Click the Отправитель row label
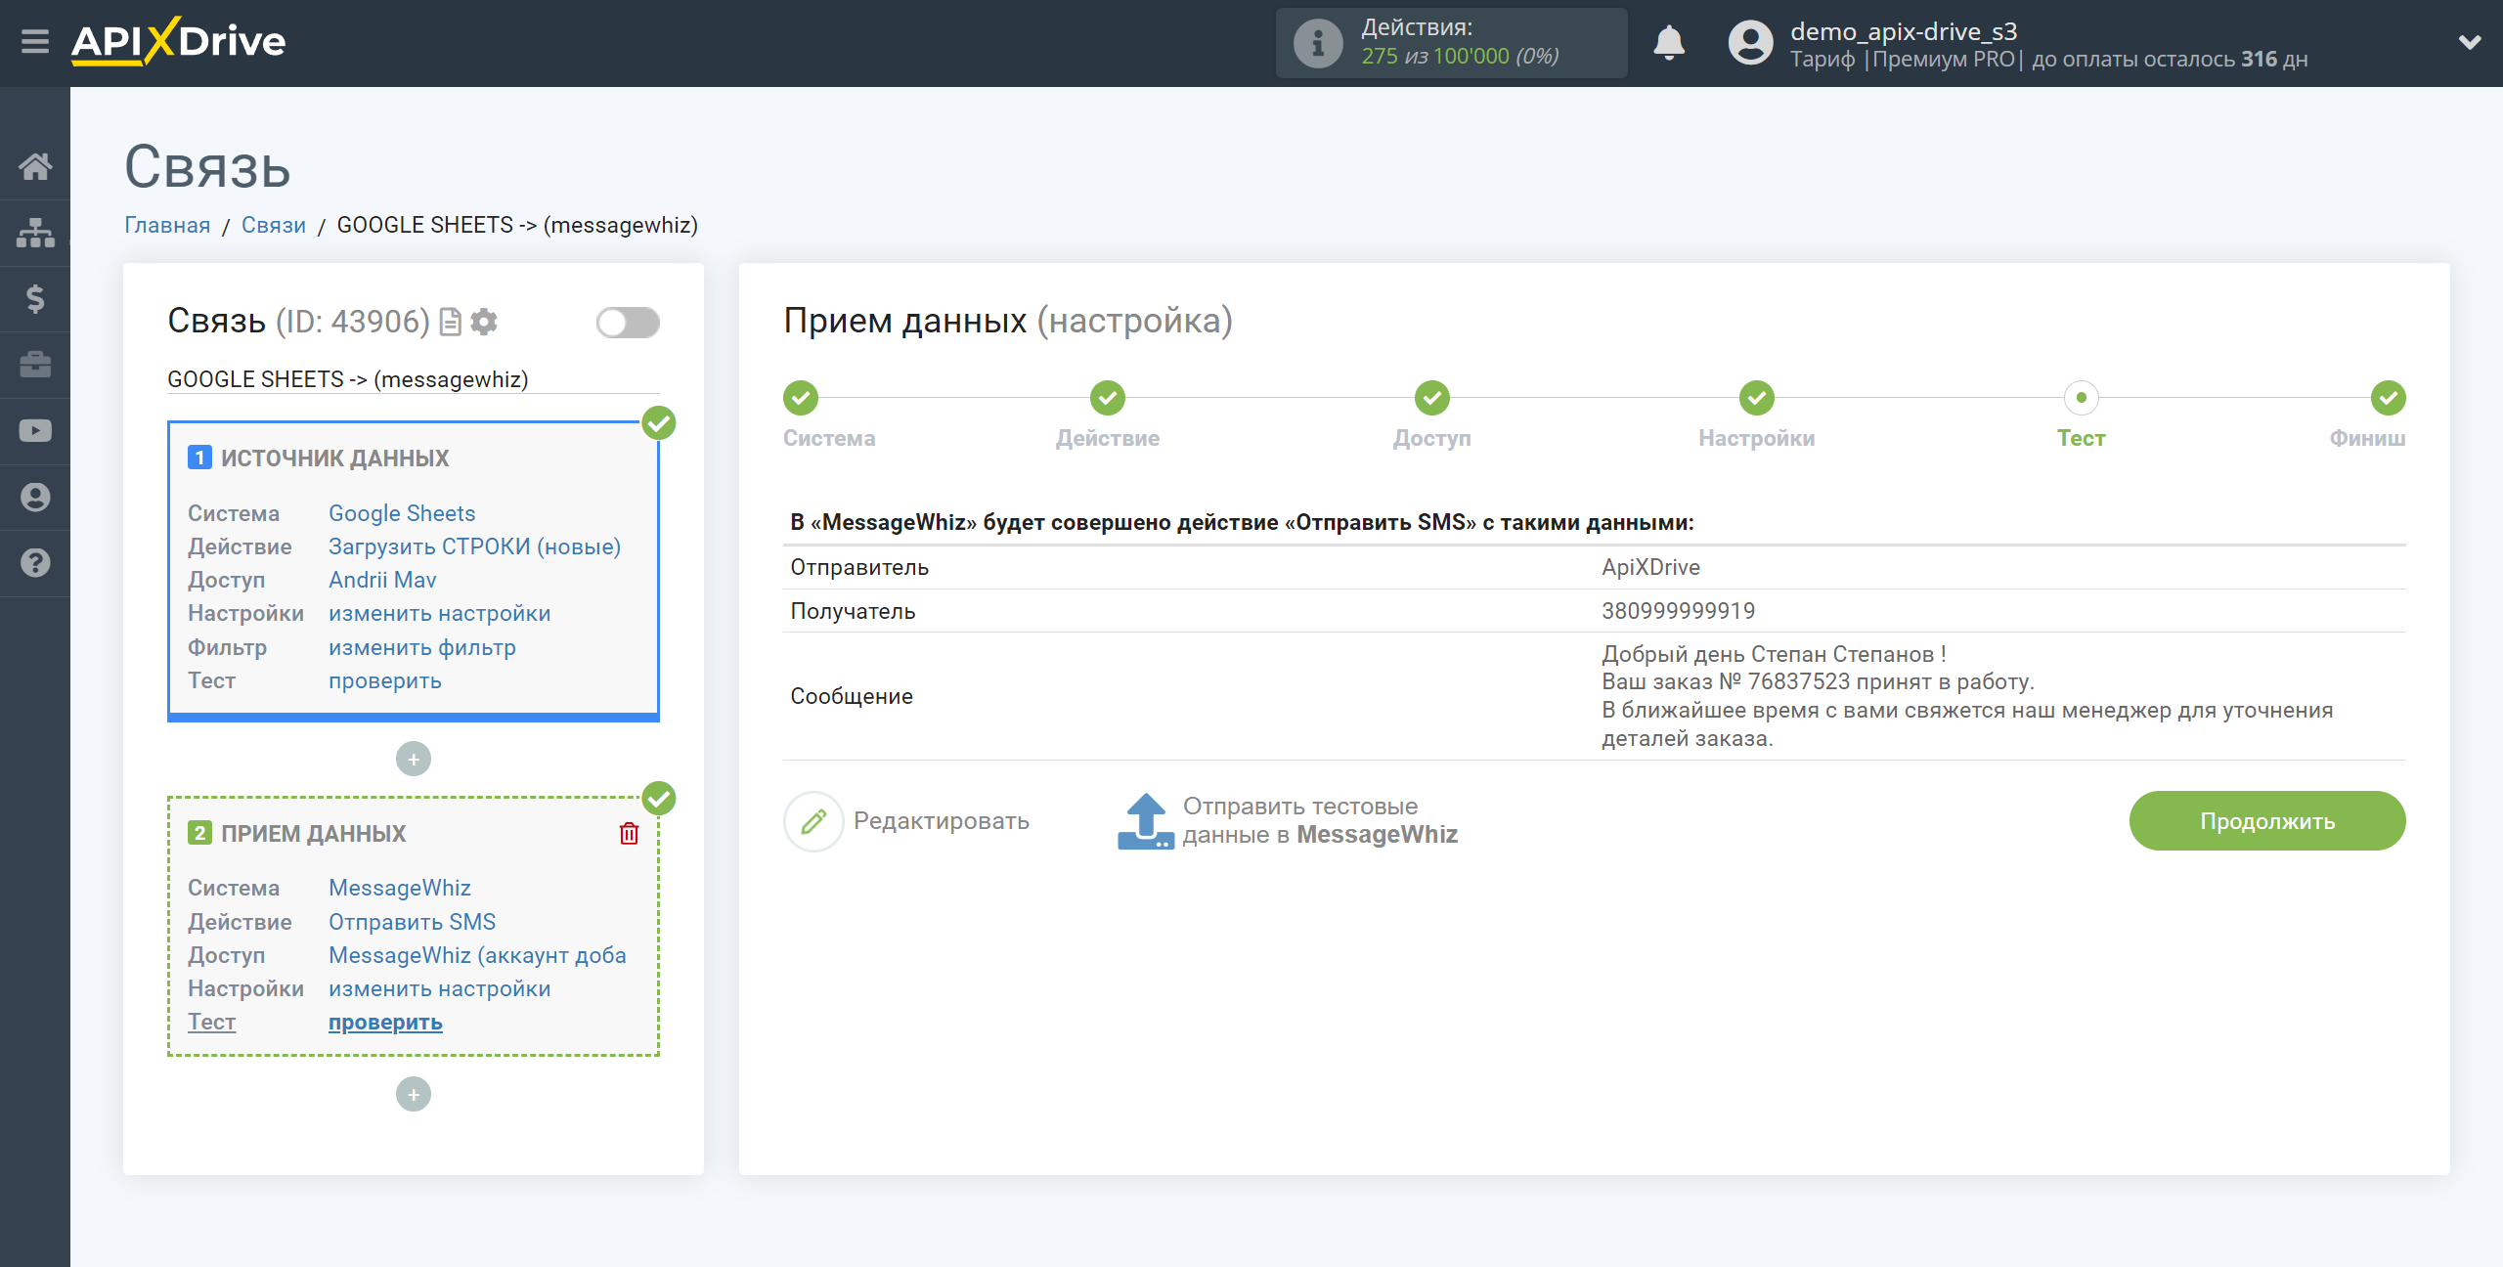Viewport: 2503px width, 1267px height. [859, 567]
